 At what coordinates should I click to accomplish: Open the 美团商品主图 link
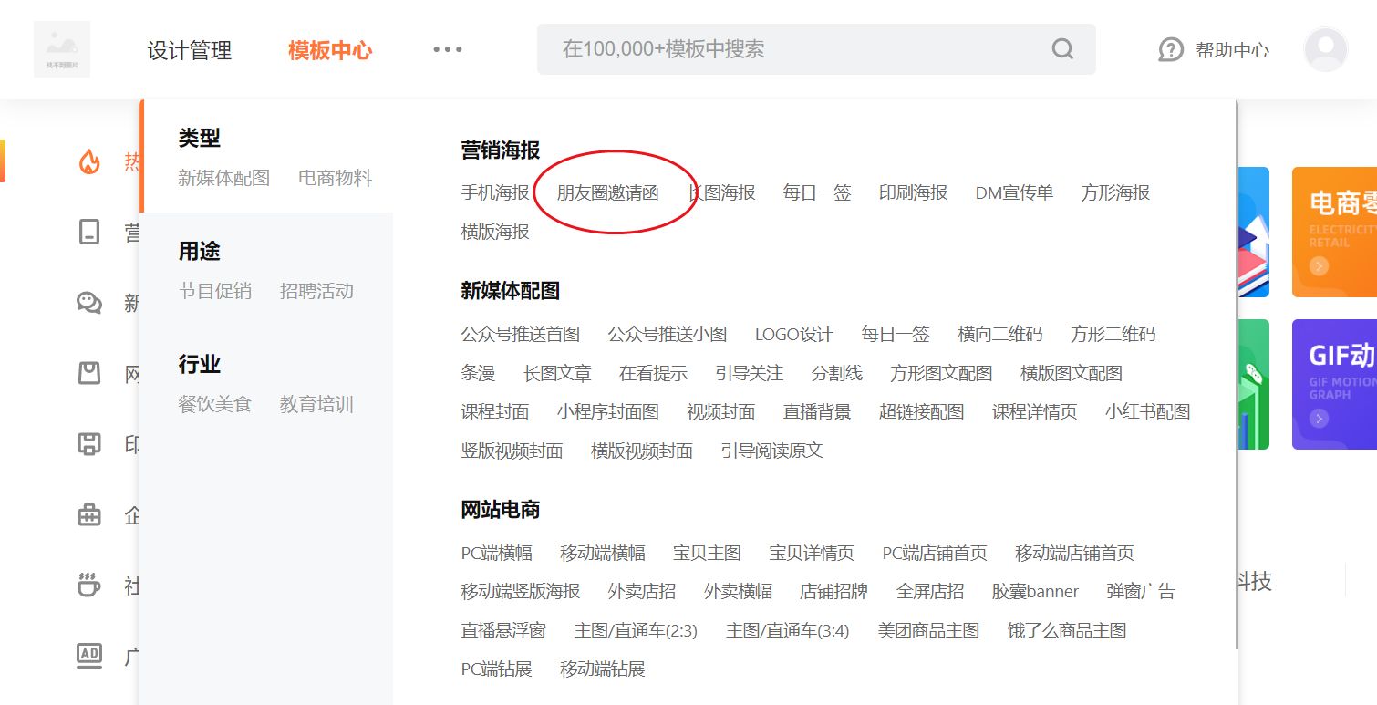click(928, 631)
